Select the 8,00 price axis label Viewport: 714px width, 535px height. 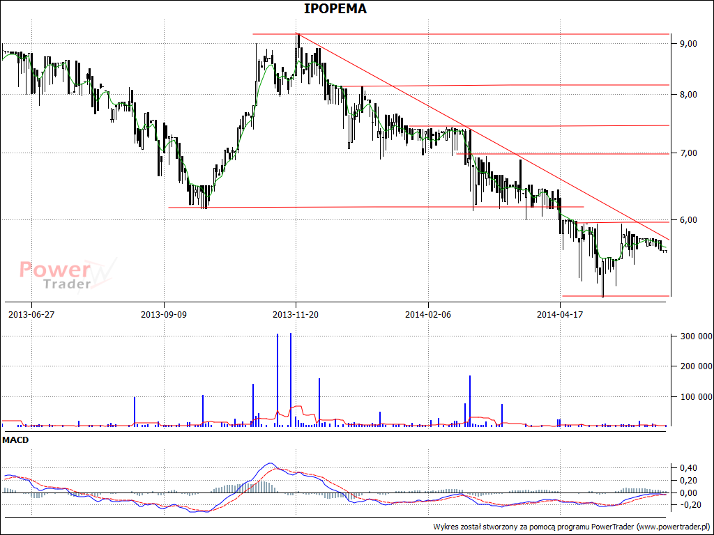688,95
